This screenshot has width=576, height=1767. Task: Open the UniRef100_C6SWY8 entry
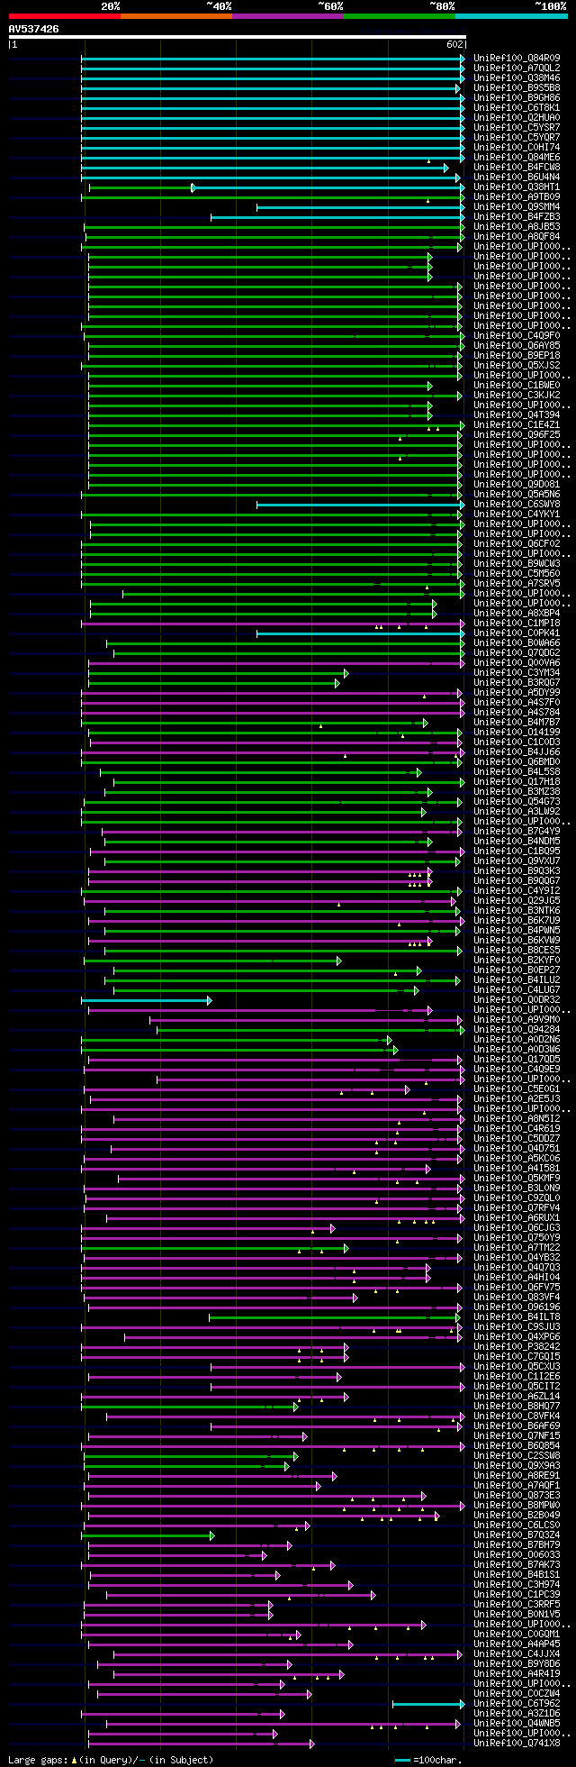[517, 505]
